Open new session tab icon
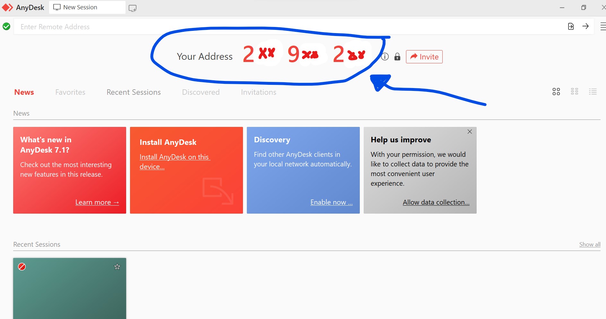This screenshot has width=606, height=319. pos(133,8)
